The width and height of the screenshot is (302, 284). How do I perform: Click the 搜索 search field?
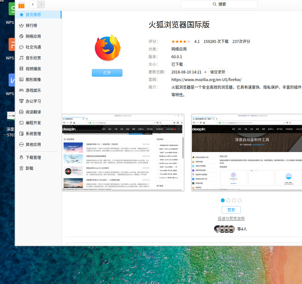tap(219, 4)
